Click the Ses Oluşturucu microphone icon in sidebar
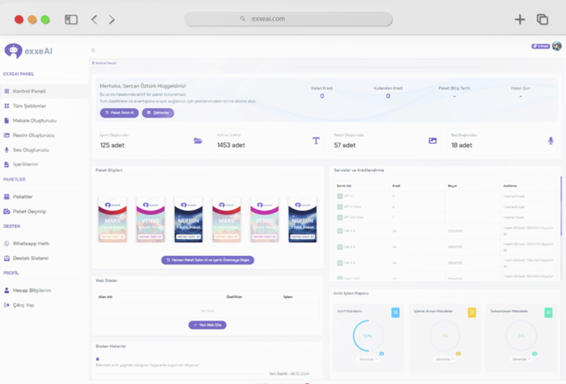This screenshot has width=566, height=384. coord(7,150)
